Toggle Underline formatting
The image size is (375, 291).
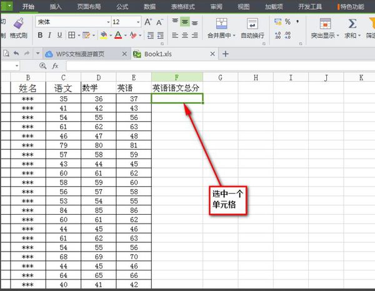click(59, 35)
